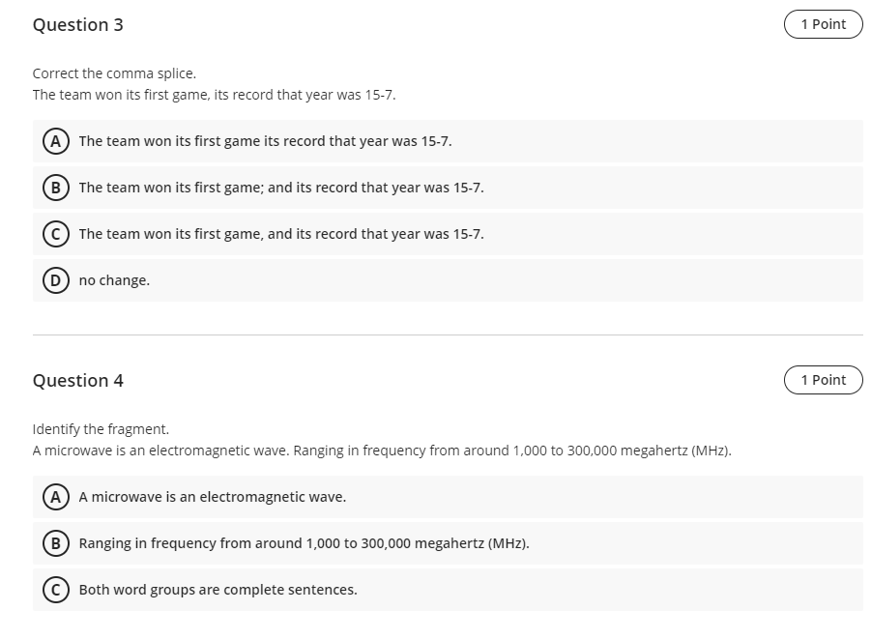Choose option B identifying the fragment

coord(55,542)
